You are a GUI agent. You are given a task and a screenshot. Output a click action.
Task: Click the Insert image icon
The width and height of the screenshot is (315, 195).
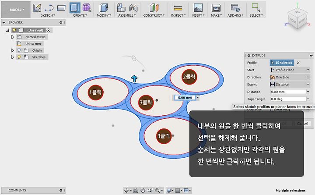point(198,8)
